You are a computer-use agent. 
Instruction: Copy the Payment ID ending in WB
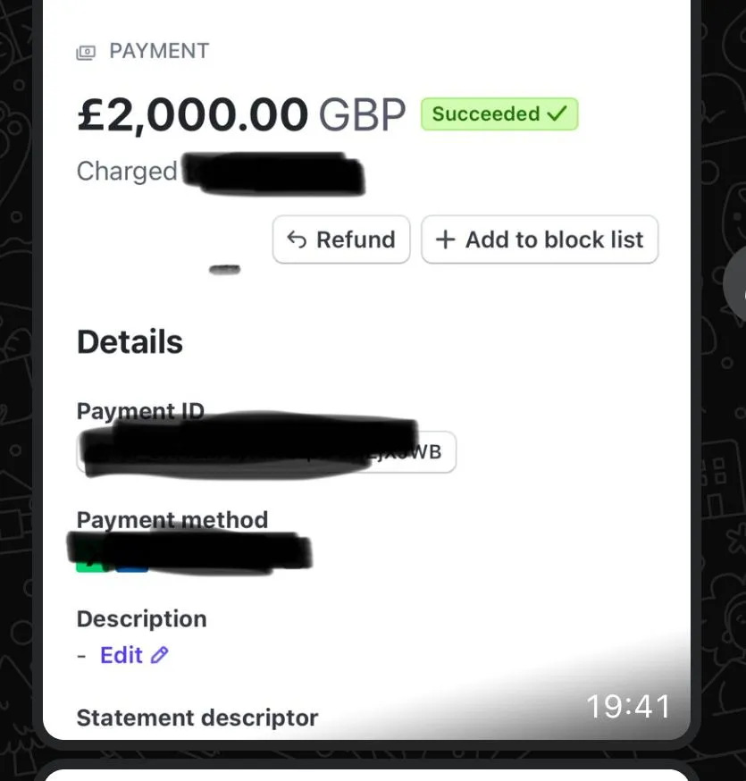pyautogui.click(x=266, y=452)
